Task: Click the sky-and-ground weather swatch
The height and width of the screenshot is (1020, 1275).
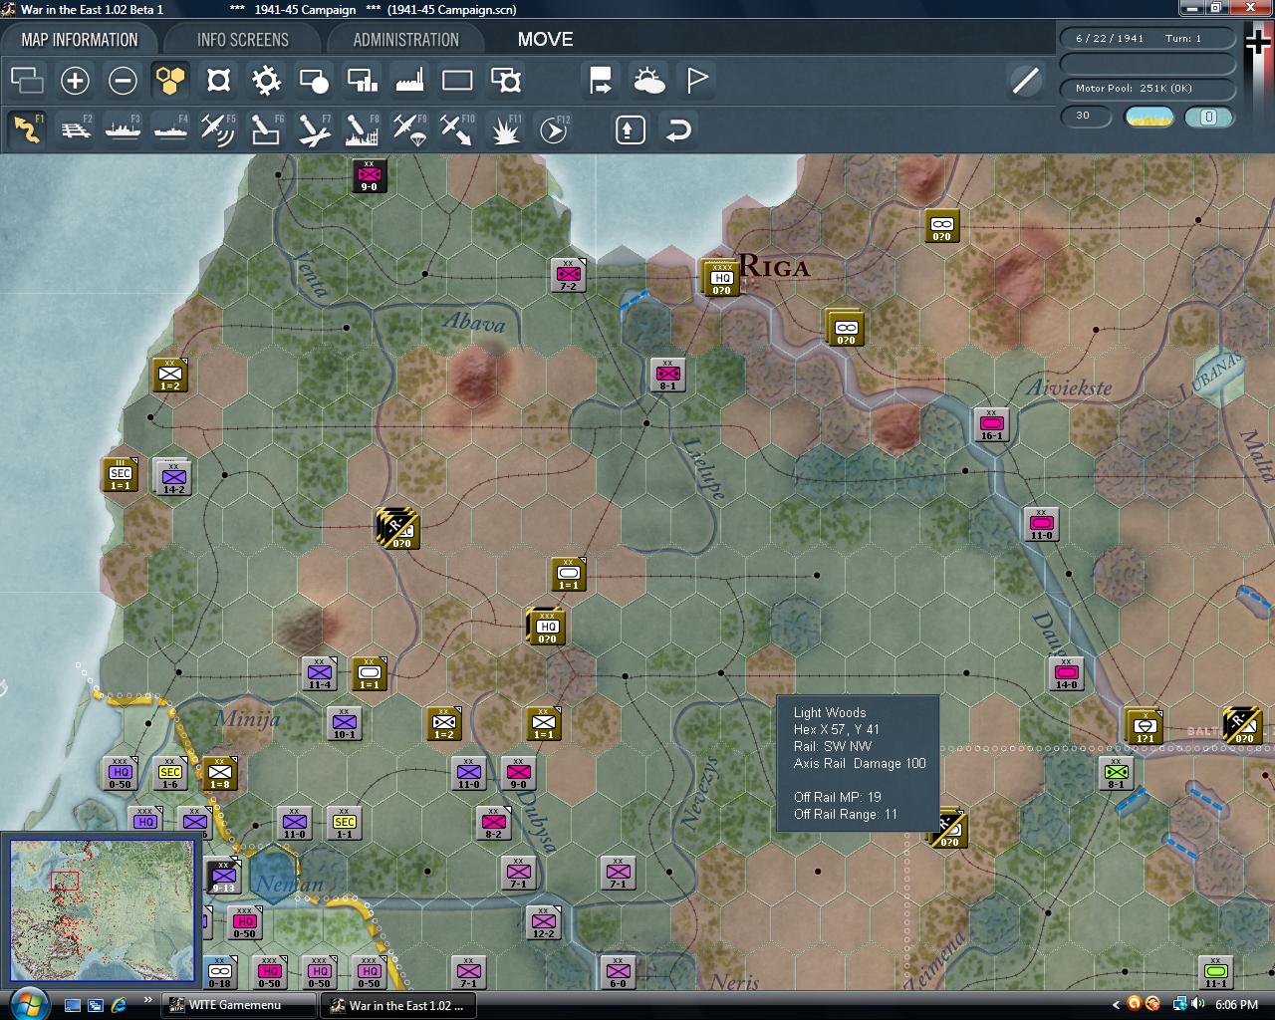Action: pyautogui.click(x=1148, y=117)
